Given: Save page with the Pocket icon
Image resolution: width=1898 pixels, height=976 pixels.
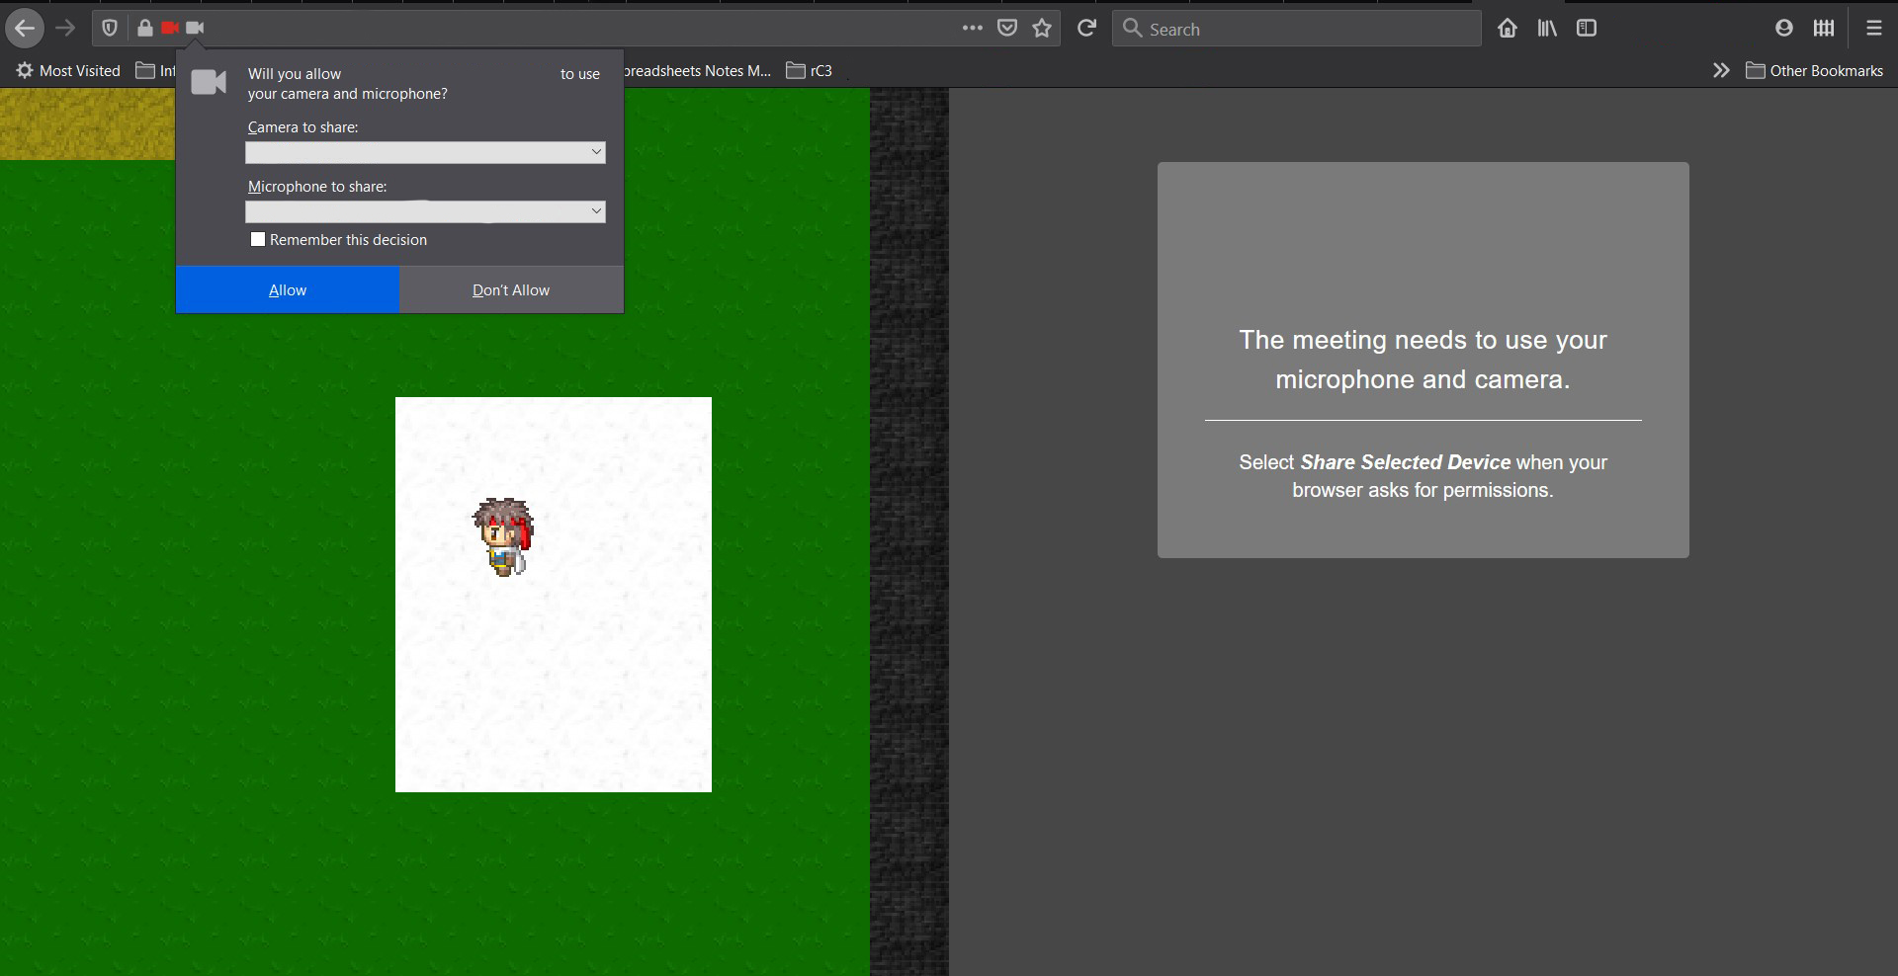Looking at the screenshot, I should coord(1007,29).
